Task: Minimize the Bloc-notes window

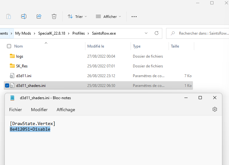Action: point(186,98)
